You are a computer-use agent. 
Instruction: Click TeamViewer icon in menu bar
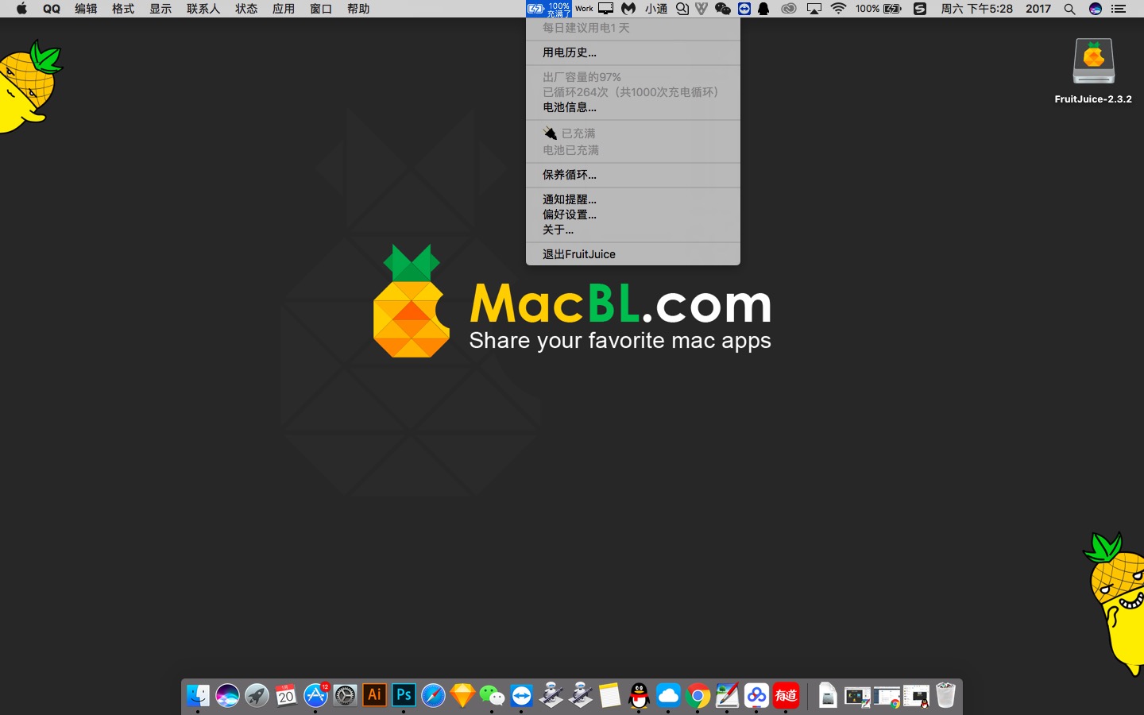click(x=744, y=9)
